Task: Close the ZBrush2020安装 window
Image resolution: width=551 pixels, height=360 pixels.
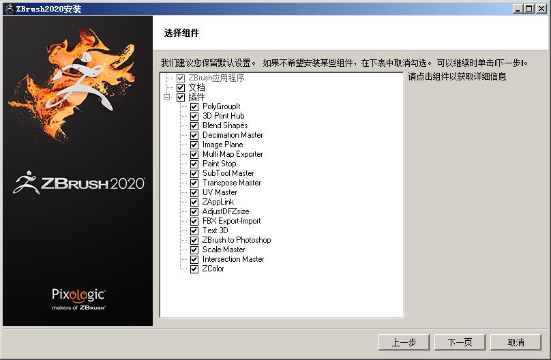Action: [x=541, y=9]
